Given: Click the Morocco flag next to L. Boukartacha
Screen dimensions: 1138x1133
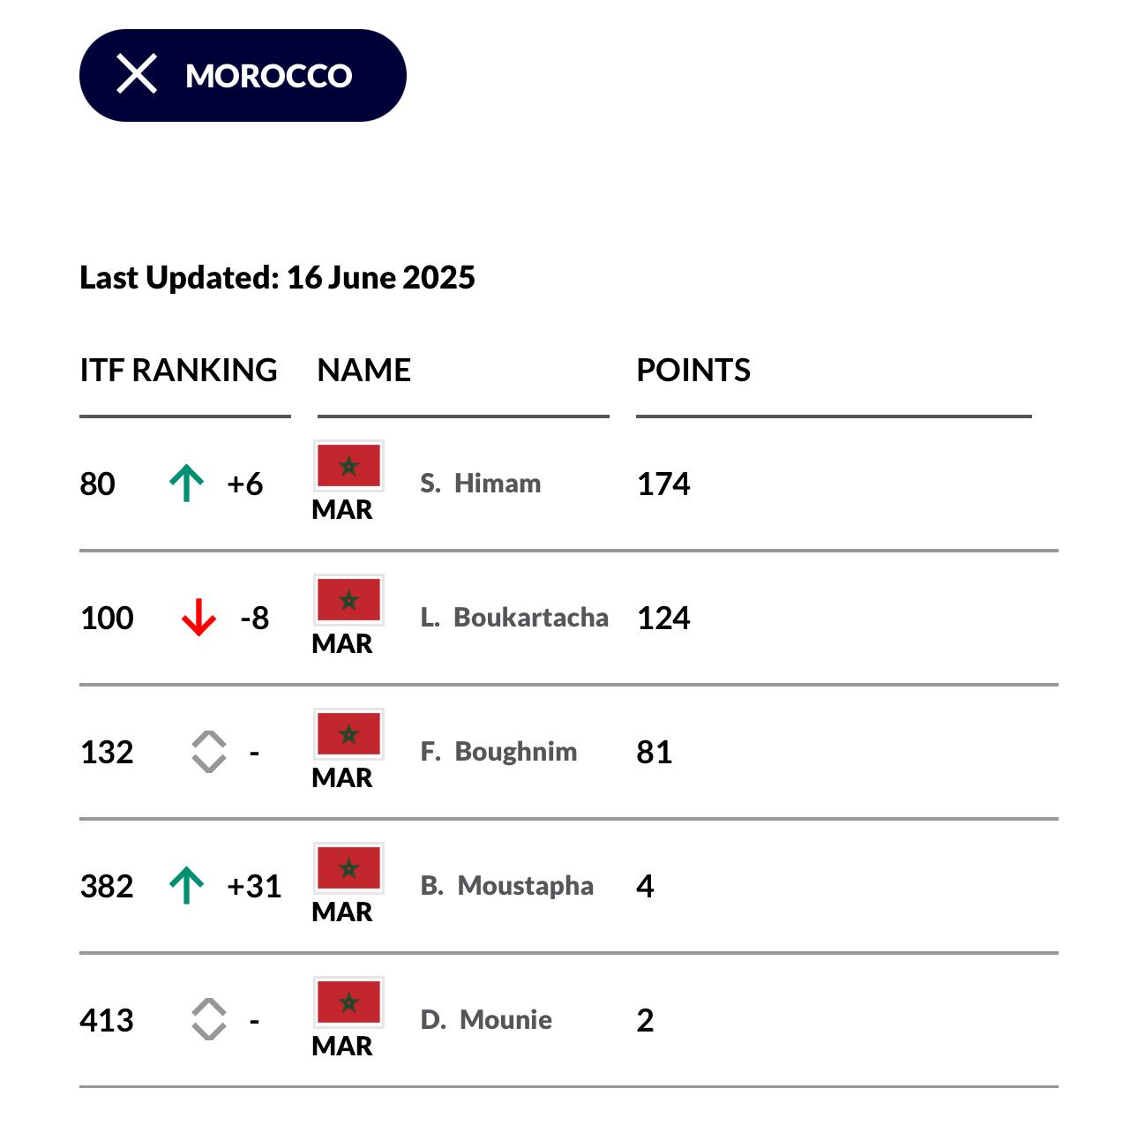Looking at the screenshot, I should [x=348, y=600].
